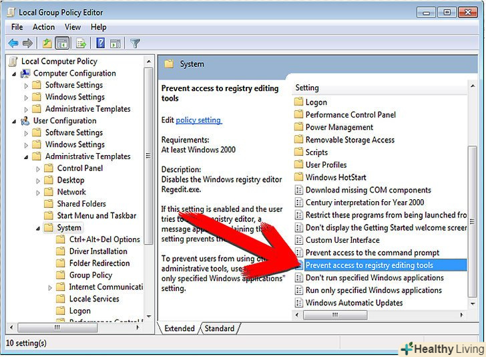
Task: Expand the Control Panel tree node
Action: point(38,169)
